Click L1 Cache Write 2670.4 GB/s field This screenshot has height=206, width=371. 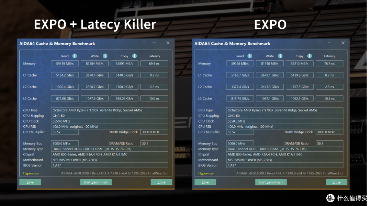coord(95,75)
